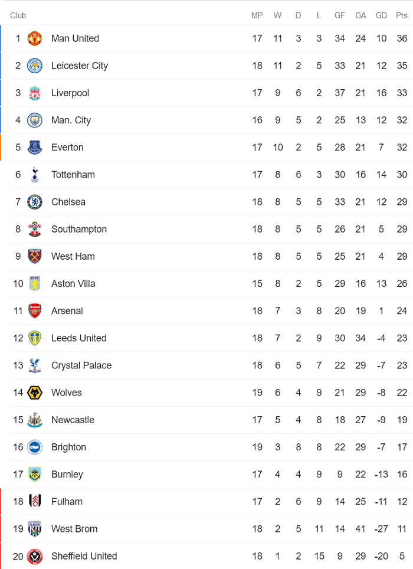Screen dimensions: 413x569
Task: Click the Crystal Palace eagle crest
Action: (x=35, y=365)
